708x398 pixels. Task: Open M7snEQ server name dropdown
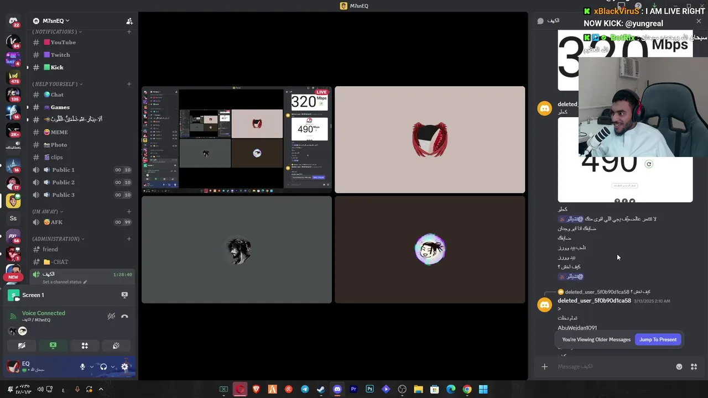point(56,21)
